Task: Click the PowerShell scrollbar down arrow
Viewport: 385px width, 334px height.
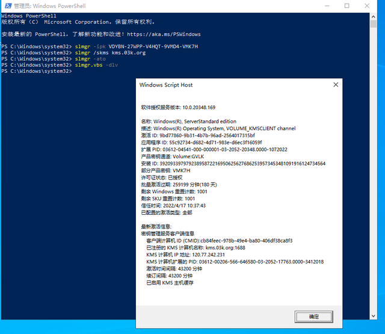Action: pyautogui.click(x=373, y=316)
